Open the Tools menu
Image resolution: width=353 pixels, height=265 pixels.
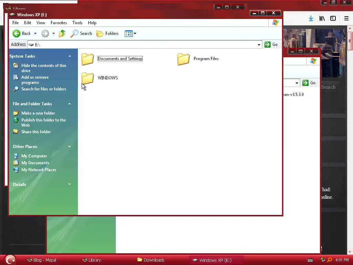pos(77,23)
